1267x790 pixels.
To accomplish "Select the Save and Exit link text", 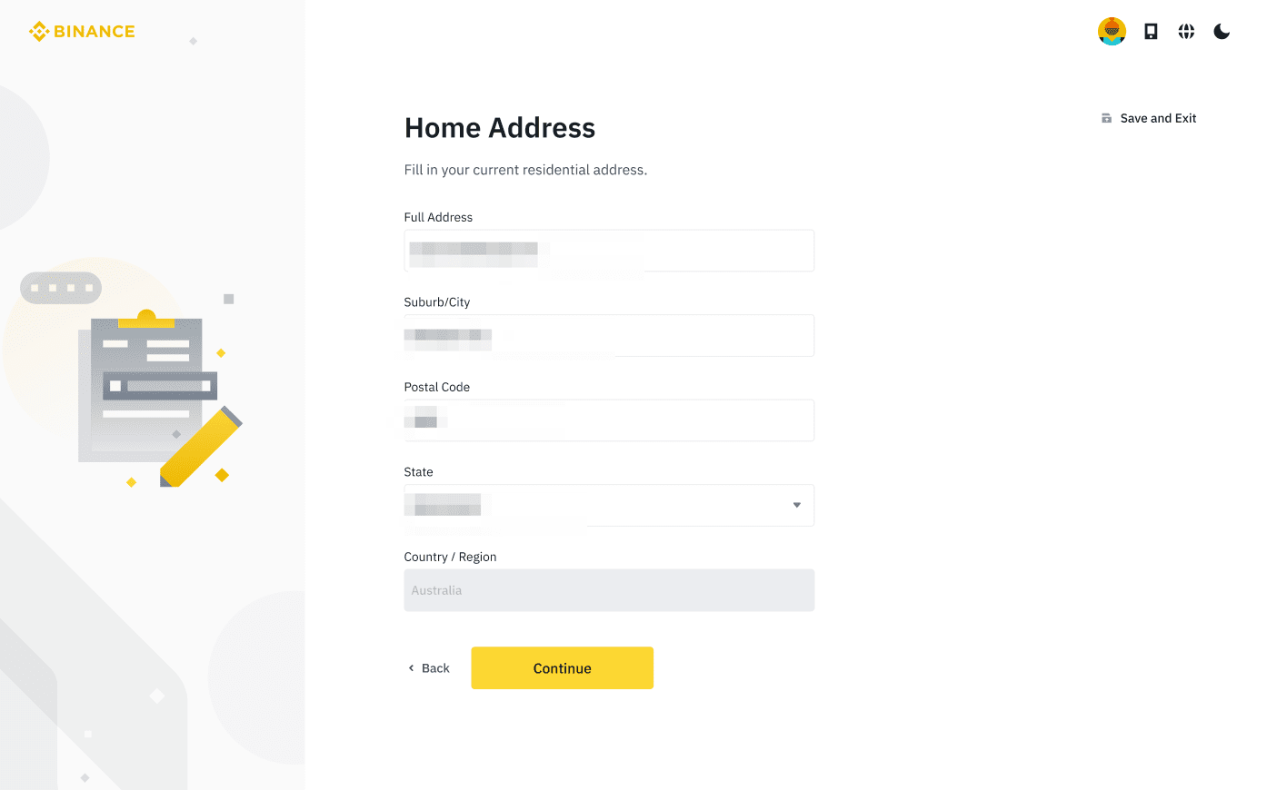I will click(1158, 118).
